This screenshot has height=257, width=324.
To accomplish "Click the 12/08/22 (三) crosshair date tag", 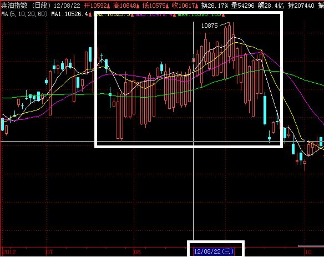I will pyautogui.click(x=214, y=251).
